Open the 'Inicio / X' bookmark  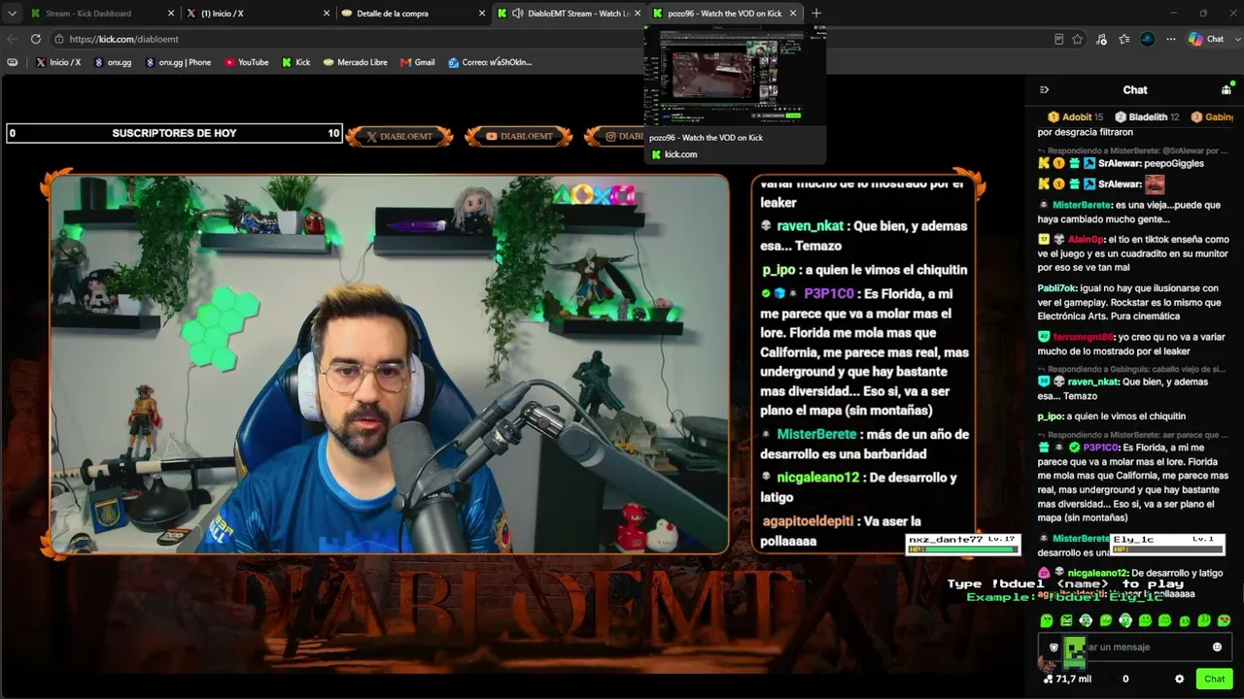[58, 62]
